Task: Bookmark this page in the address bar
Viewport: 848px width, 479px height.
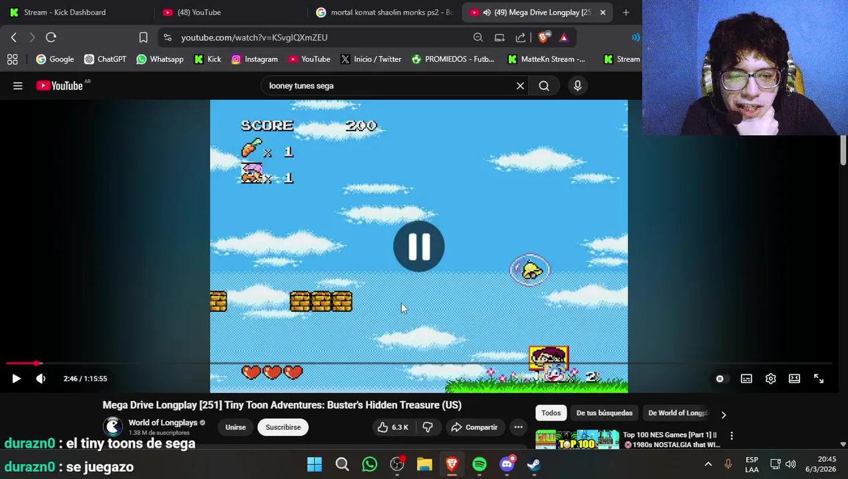Action: pos(143,37)
